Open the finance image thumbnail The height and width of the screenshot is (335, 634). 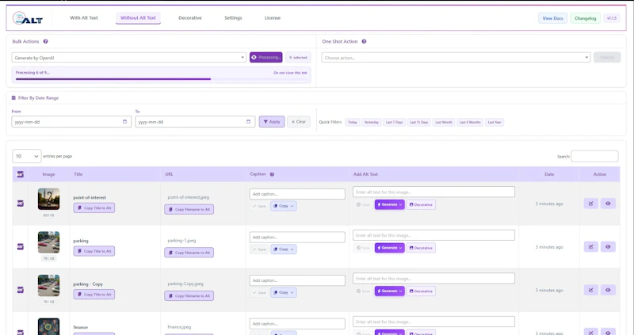48,326
